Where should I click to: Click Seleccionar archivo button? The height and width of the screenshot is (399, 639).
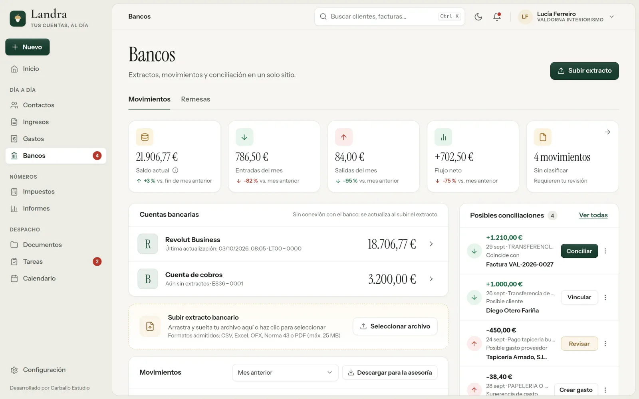point(395,326)
